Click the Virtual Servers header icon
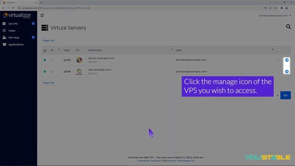This screenshot has height=166, width=295. tap(45, 28)
